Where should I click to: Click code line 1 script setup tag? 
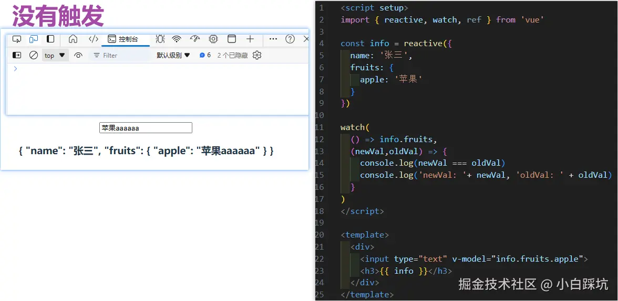tap(374, 8)
